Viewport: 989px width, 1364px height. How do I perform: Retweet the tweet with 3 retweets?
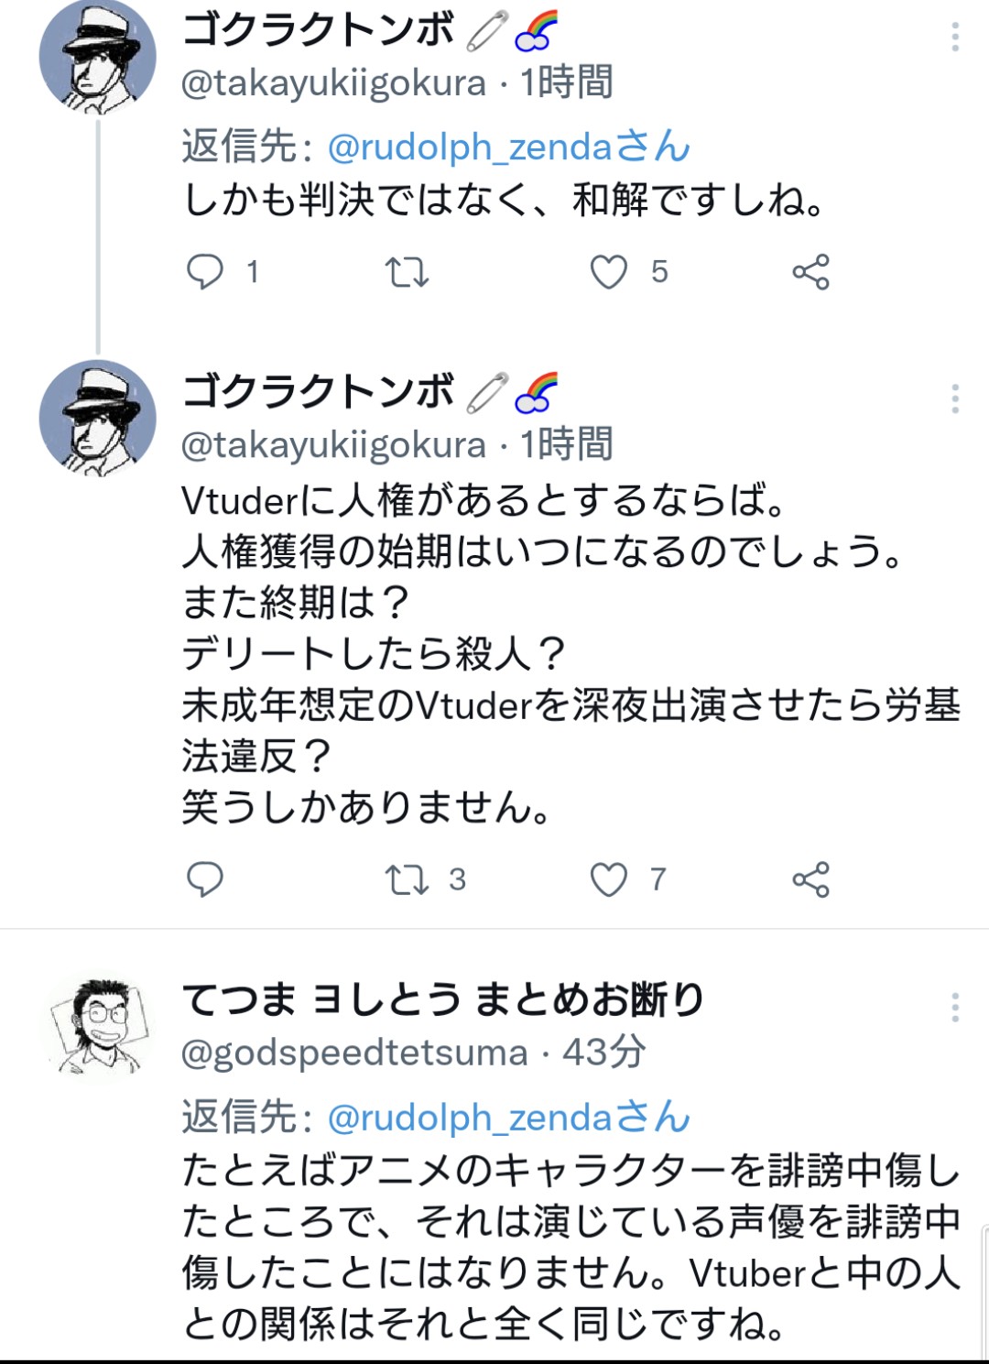pos(407,879)
